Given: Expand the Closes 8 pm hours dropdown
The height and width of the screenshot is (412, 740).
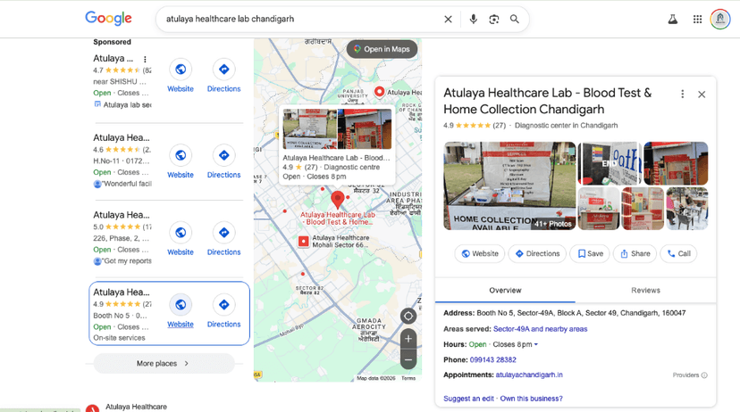Looking at the screenshot, I should click(535, 344).
